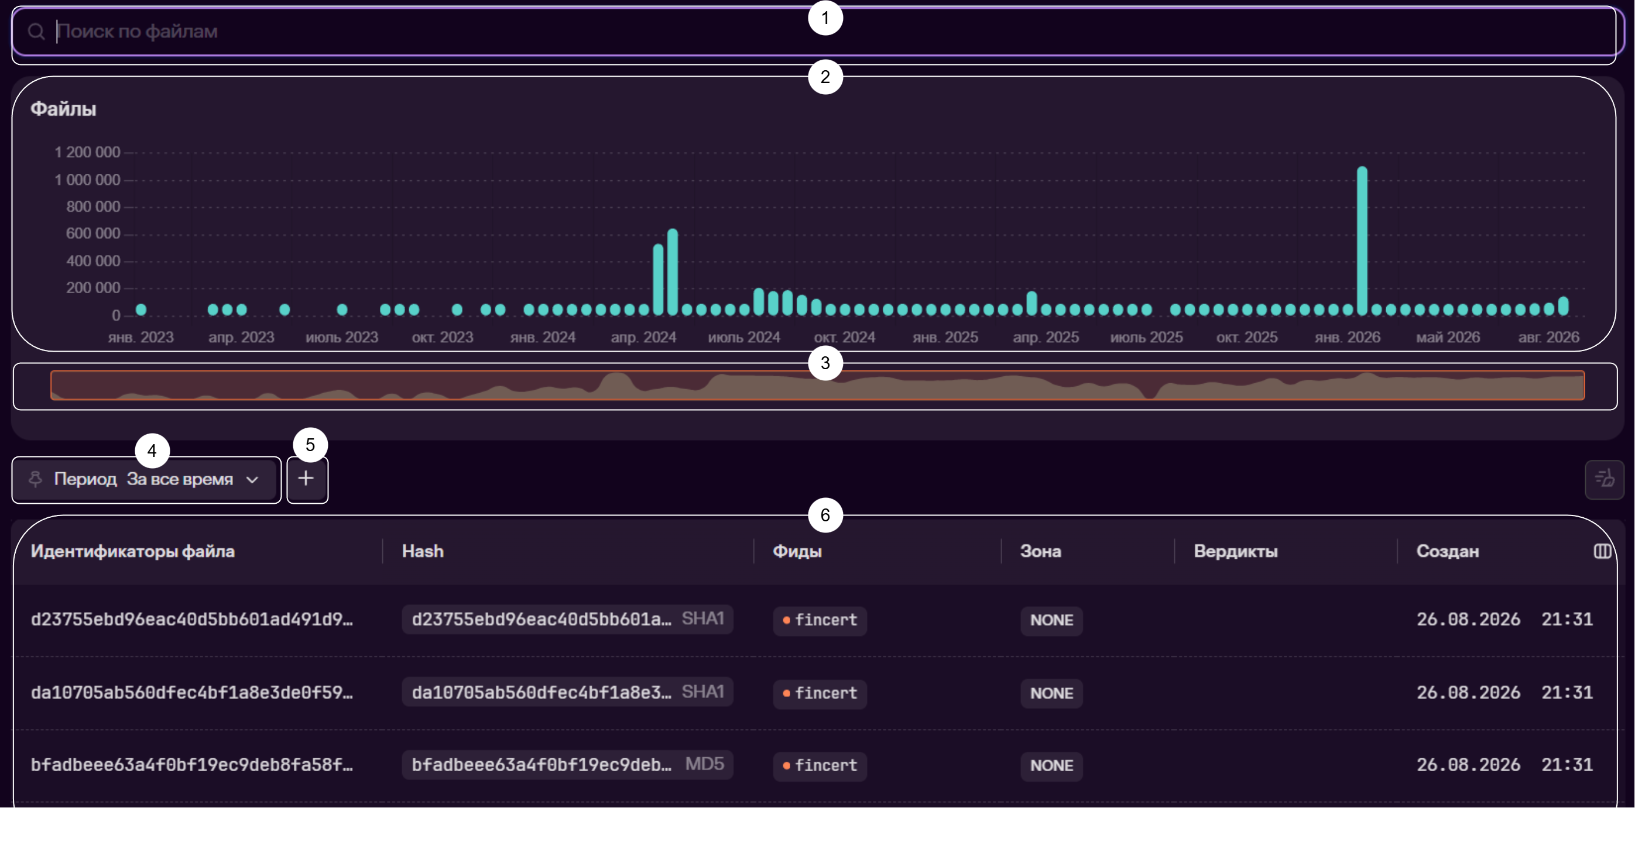Click the 1 200 000 y-axis label
The image size is (1635, 849).
(87, 152)
